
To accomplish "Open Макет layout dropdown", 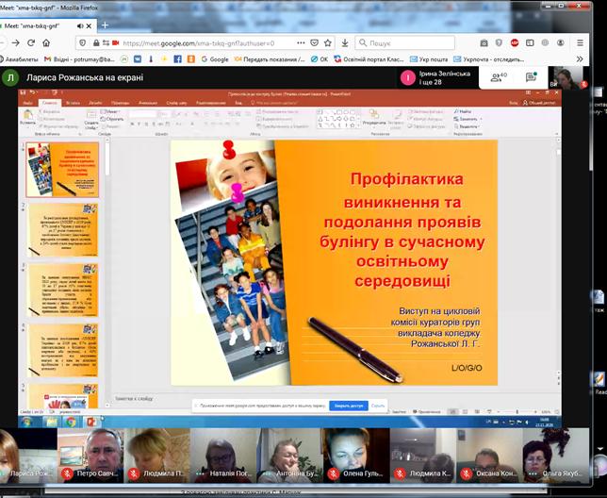I will click(109, 111).
